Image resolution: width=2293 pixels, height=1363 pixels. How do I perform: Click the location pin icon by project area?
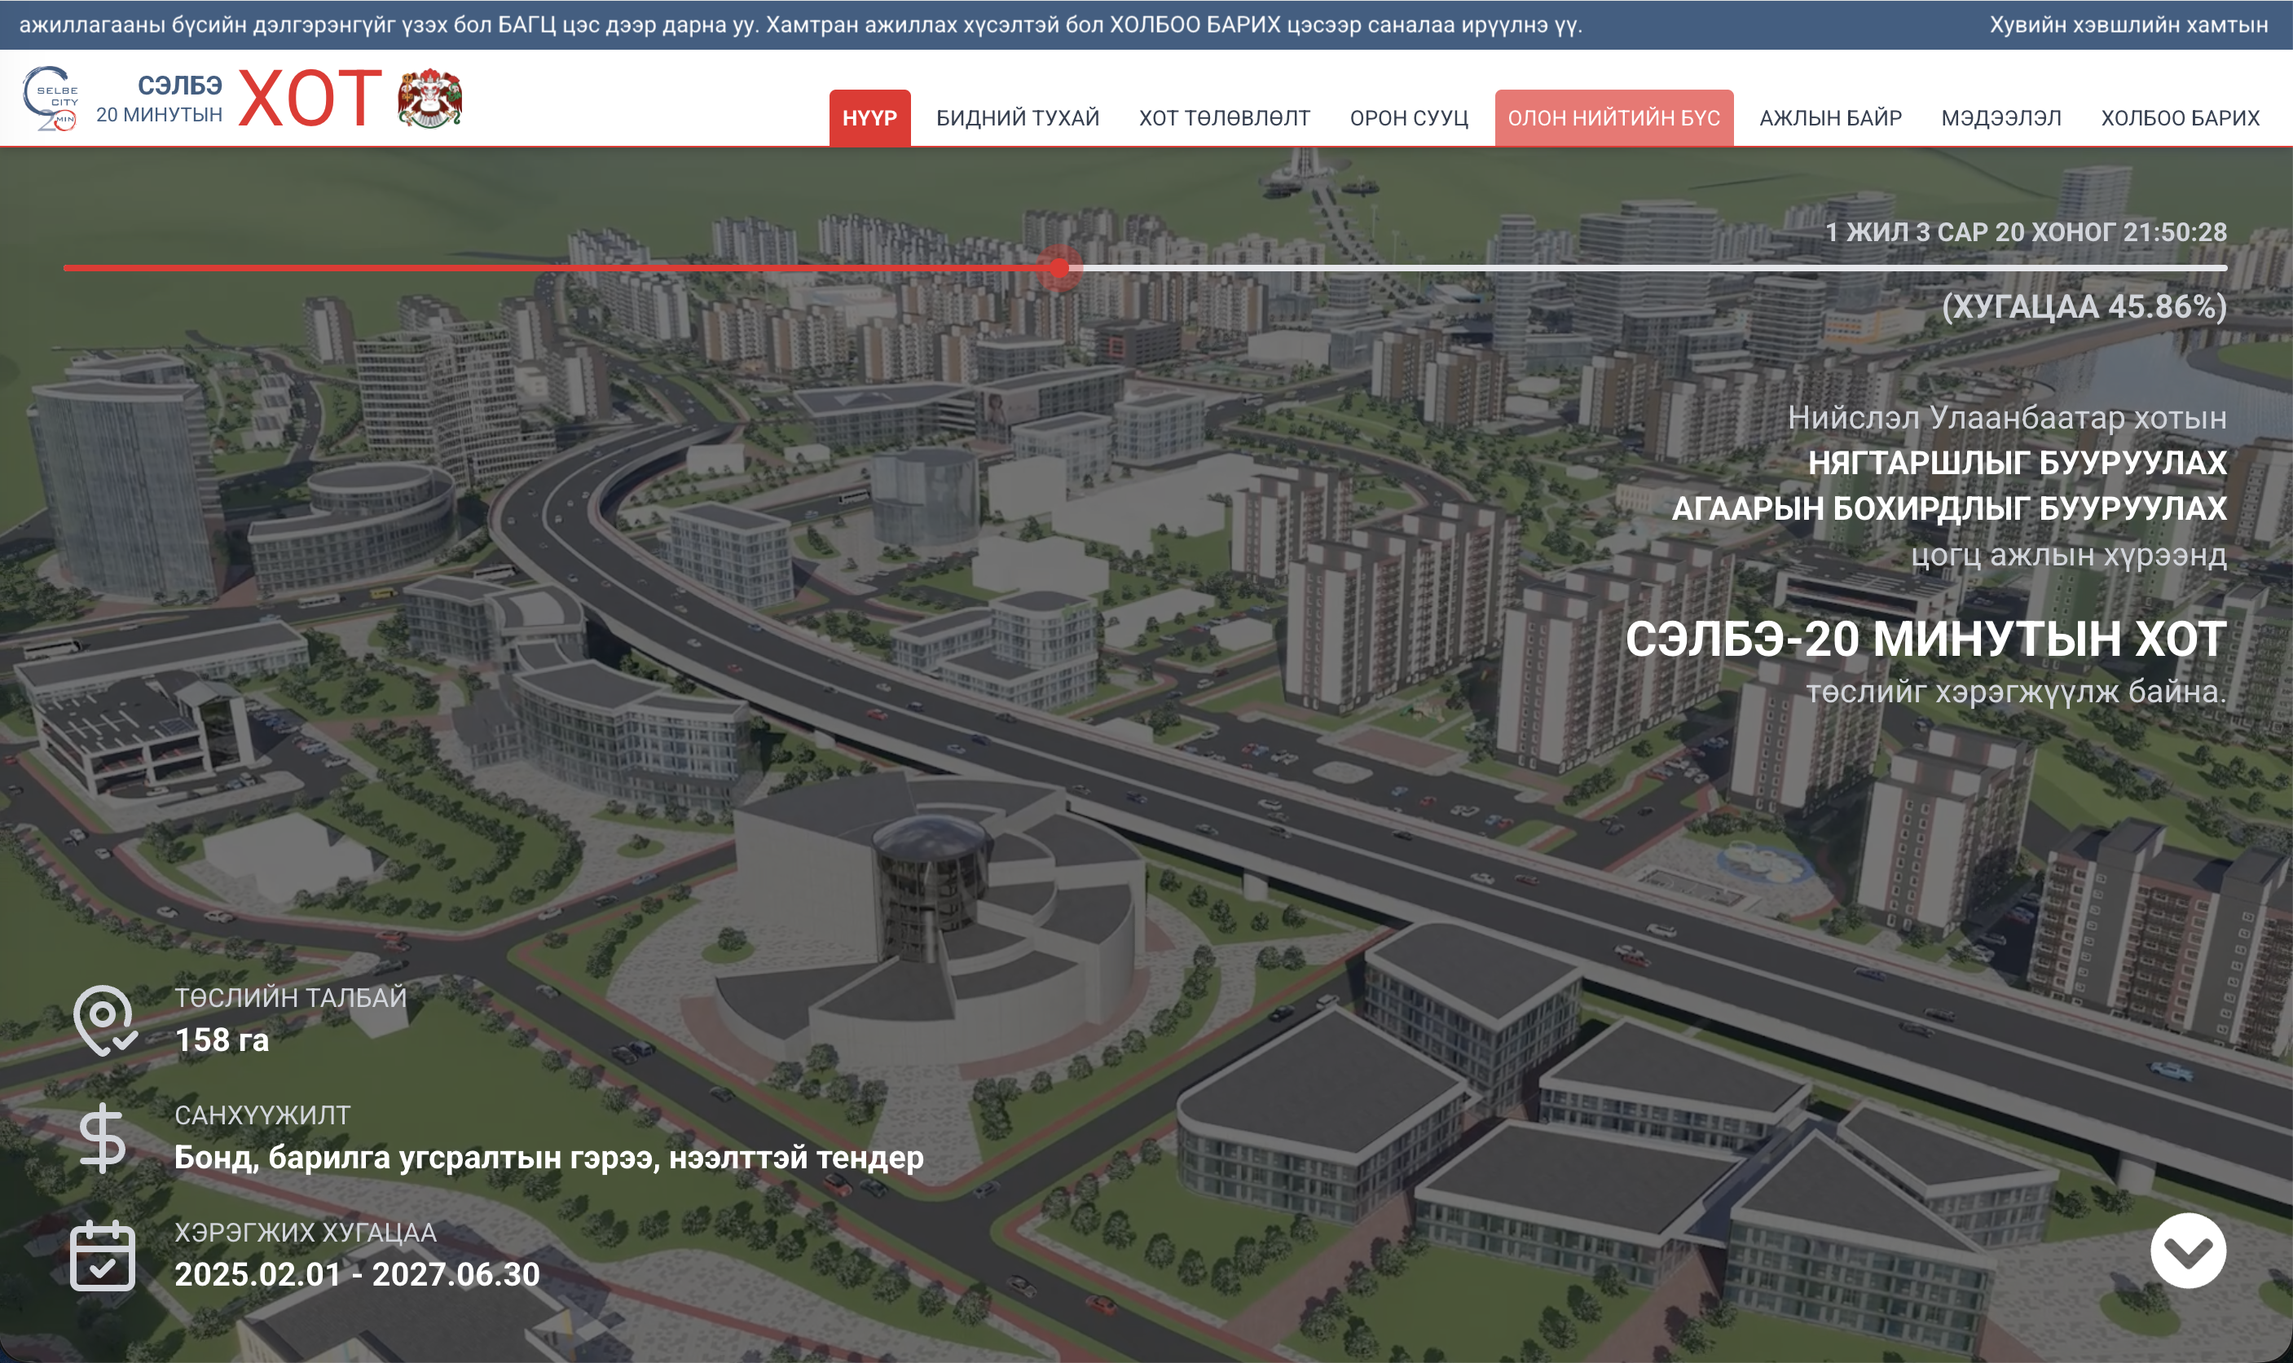(103, 1020)
